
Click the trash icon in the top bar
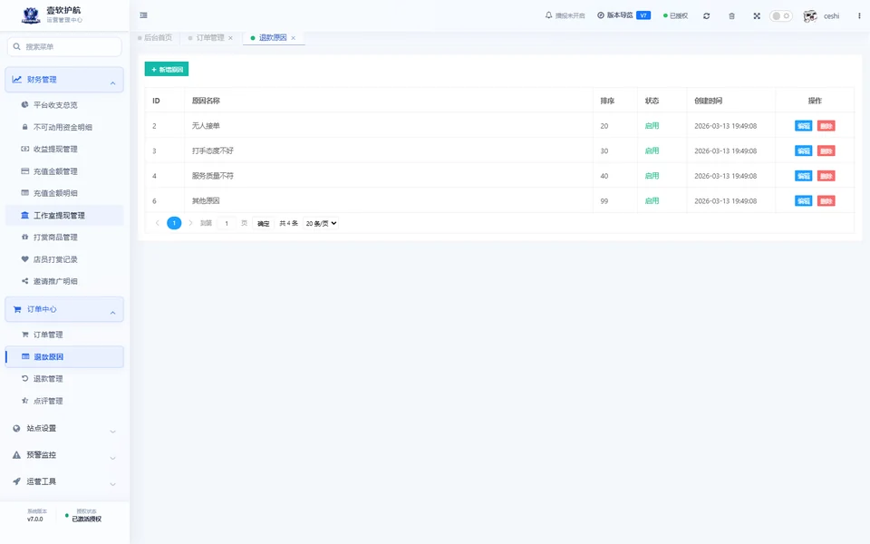click(732, 16)
